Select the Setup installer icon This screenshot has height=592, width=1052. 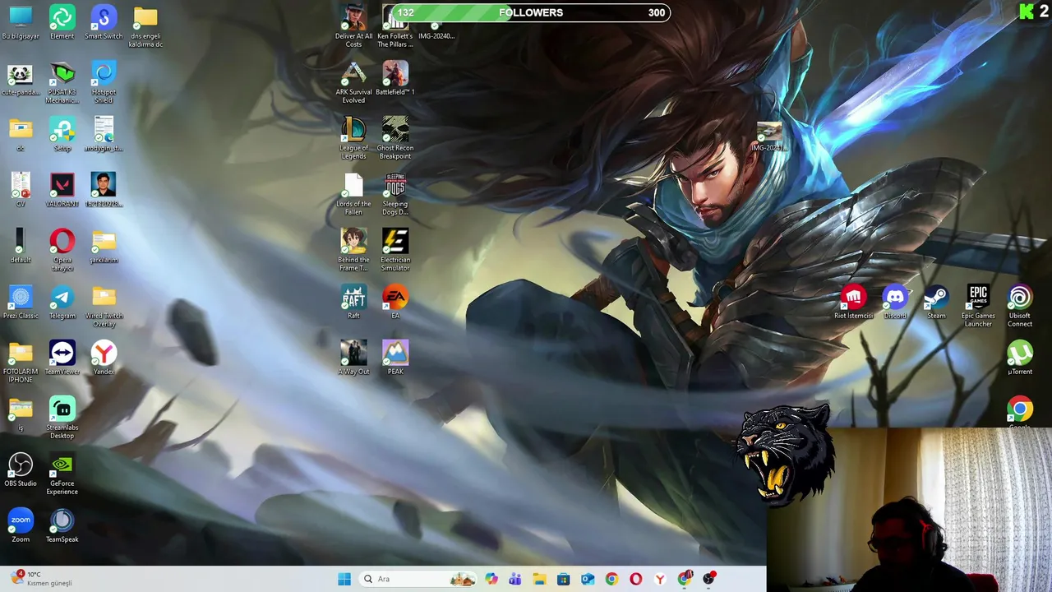coord(62,134)
